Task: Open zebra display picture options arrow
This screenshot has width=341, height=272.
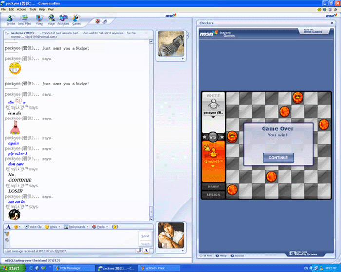Action: (183, 59)
